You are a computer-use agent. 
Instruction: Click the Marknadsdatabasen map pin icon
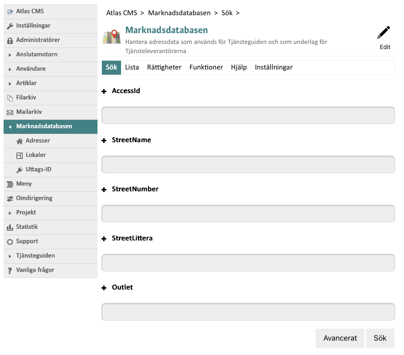[x=112, y=37]
